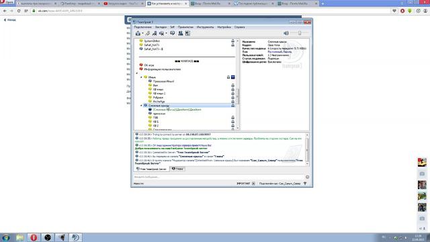Click chat message input field
The height and width of the screenshot is (242, 430).
pyautogui.click(x=219, y=177)
